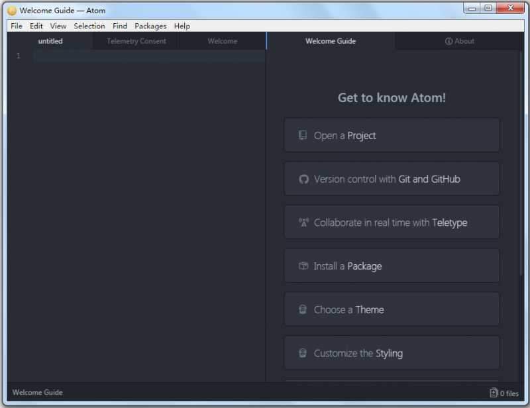Click the Welcome Guide label in status bar
The height and width of the screenshot is (408, 530).
coord(38,392)
